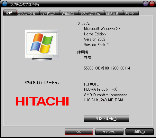The image size is (156, 138).
Task: Open the ハードウェア tab
Action: (x=50, y=13)
